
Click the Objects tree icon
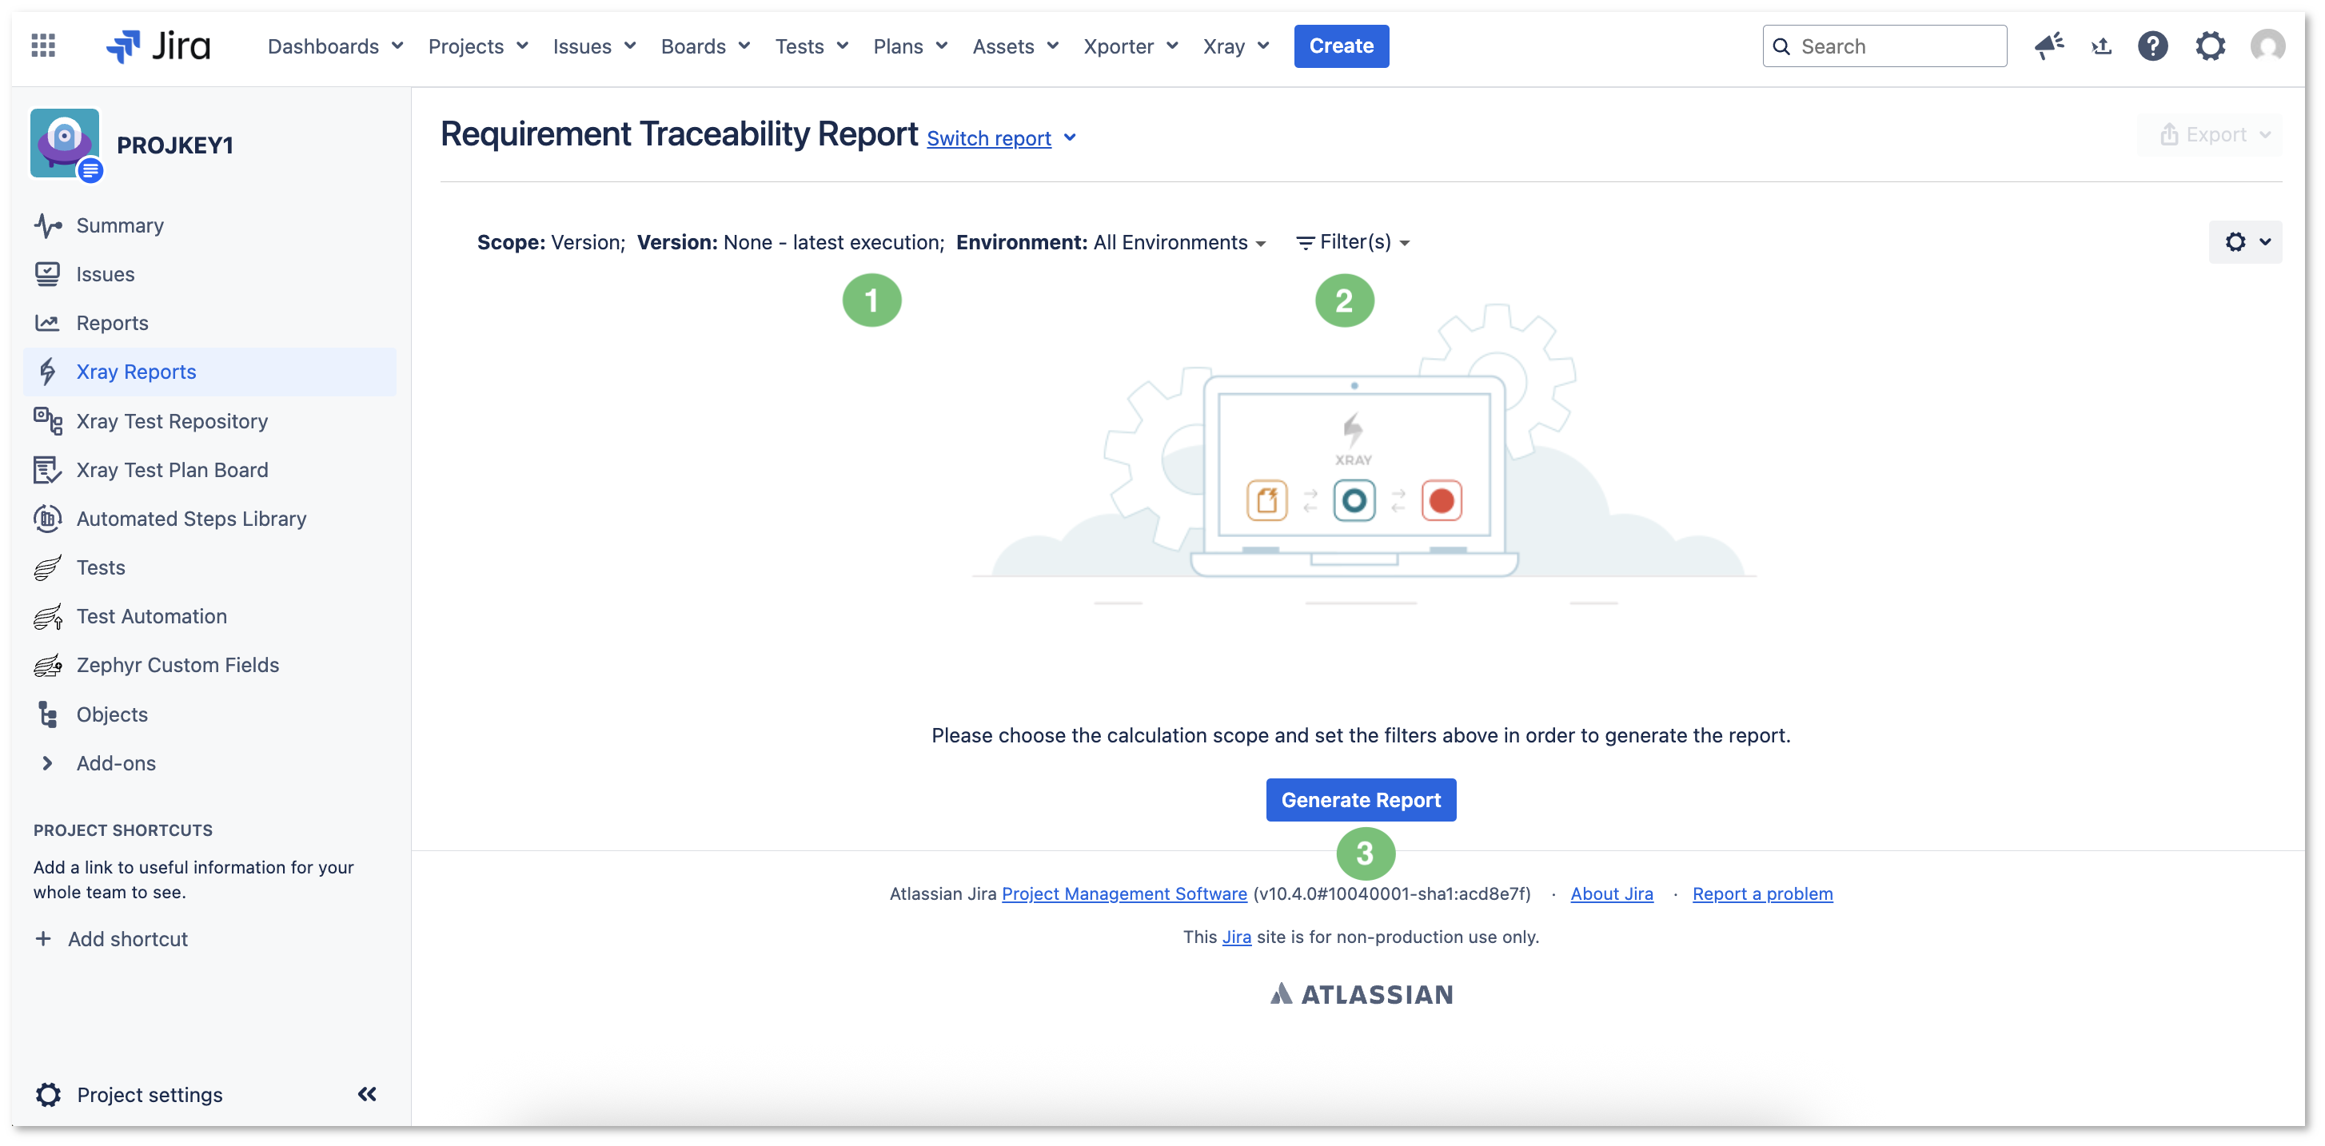[48, 714]
